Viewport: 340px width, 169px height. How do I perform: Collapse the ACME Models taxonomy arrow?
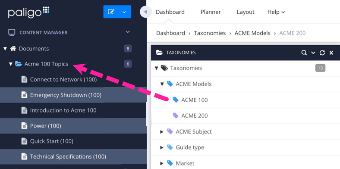click(162, 84)
